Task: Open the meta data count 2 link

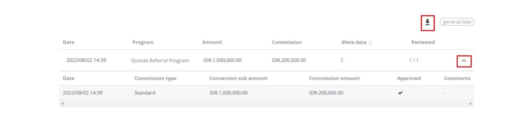Action: (342, 60)
